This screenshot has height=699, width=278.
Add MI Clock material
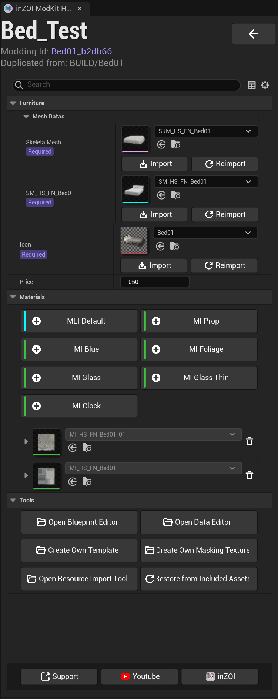[x=80, y=406]
